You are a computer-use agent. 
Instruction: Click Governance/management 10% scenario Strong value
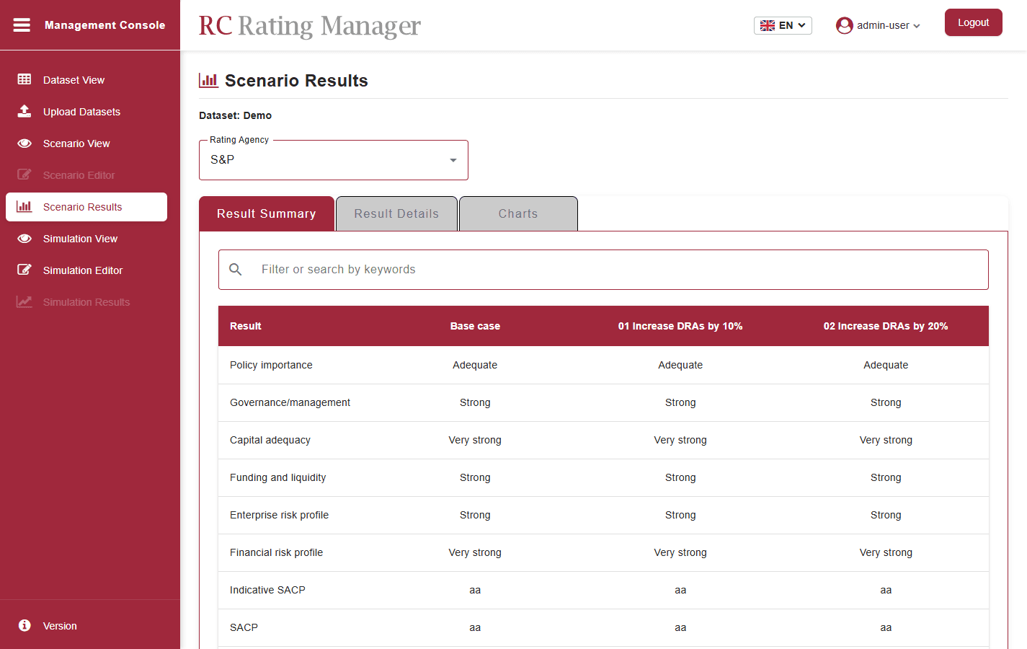coord(680,402)
